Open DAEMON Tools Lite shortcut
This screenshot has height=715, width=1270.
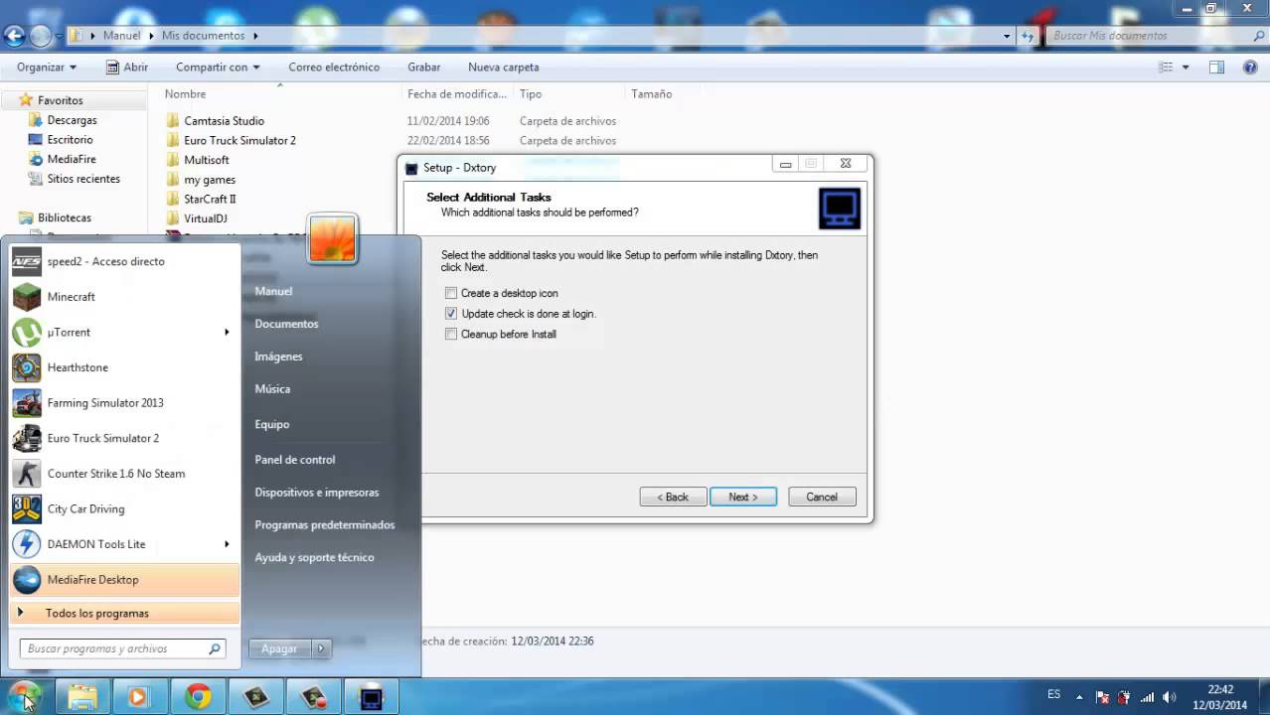(x=95, y=543)
